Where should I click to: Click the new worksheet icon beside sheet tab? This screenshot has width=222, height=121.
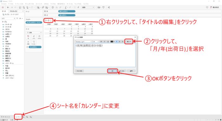(23, 117)
